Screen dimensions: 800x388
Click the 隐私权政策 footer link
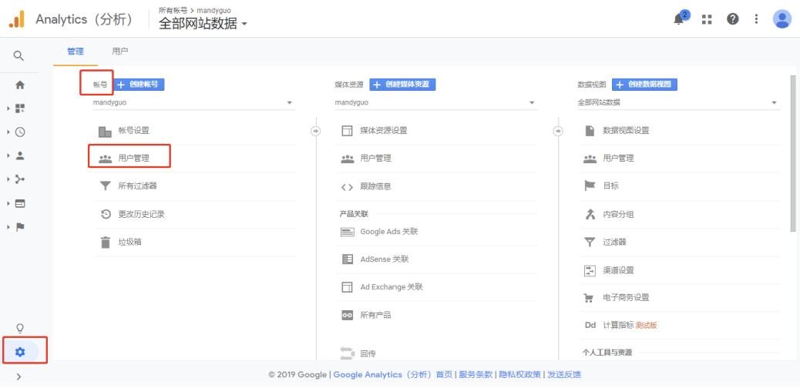pos(519,375)
